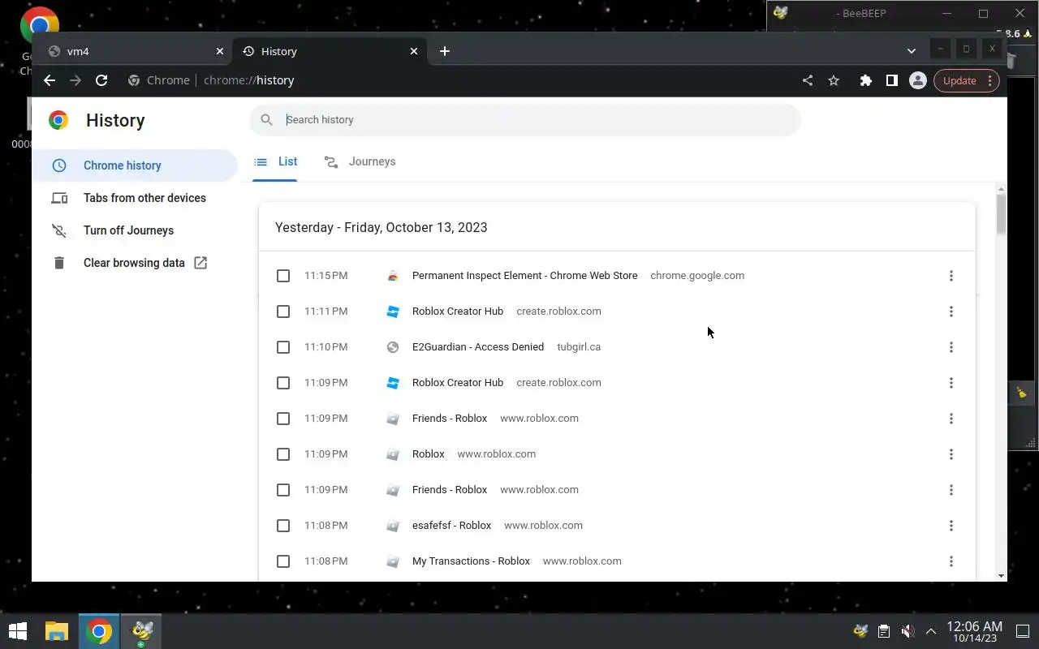Open actions menu for E2Guardian entry
1039x649 pixels.
(x=951, y=347)
